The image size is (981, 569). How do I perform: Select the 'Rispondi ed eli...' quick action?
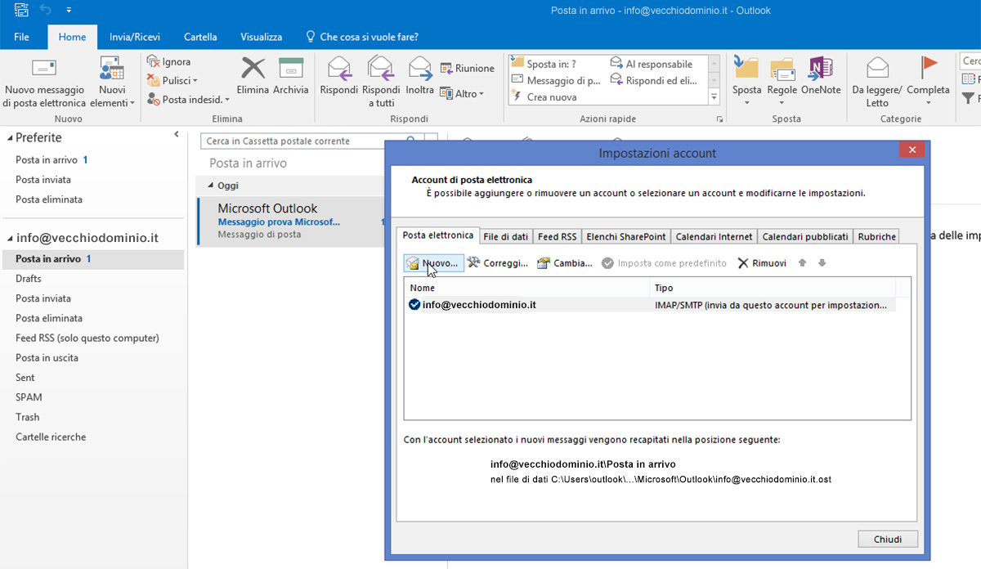click(653, 80)
